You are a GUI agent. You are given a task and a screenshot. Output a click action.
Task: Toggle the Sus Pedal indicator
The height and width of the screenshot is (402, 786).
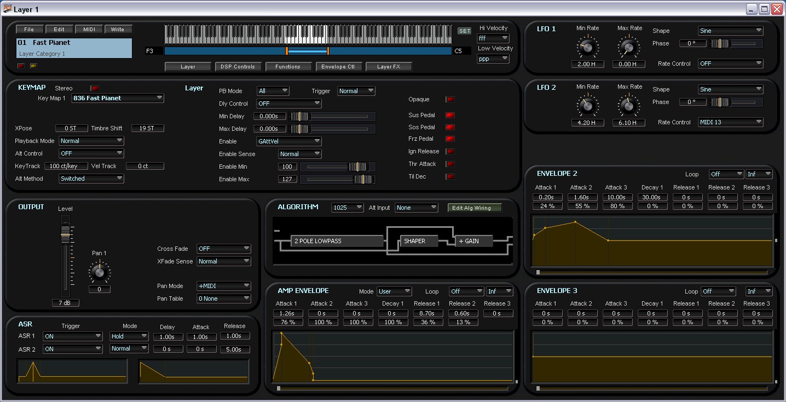coord(450,115)
